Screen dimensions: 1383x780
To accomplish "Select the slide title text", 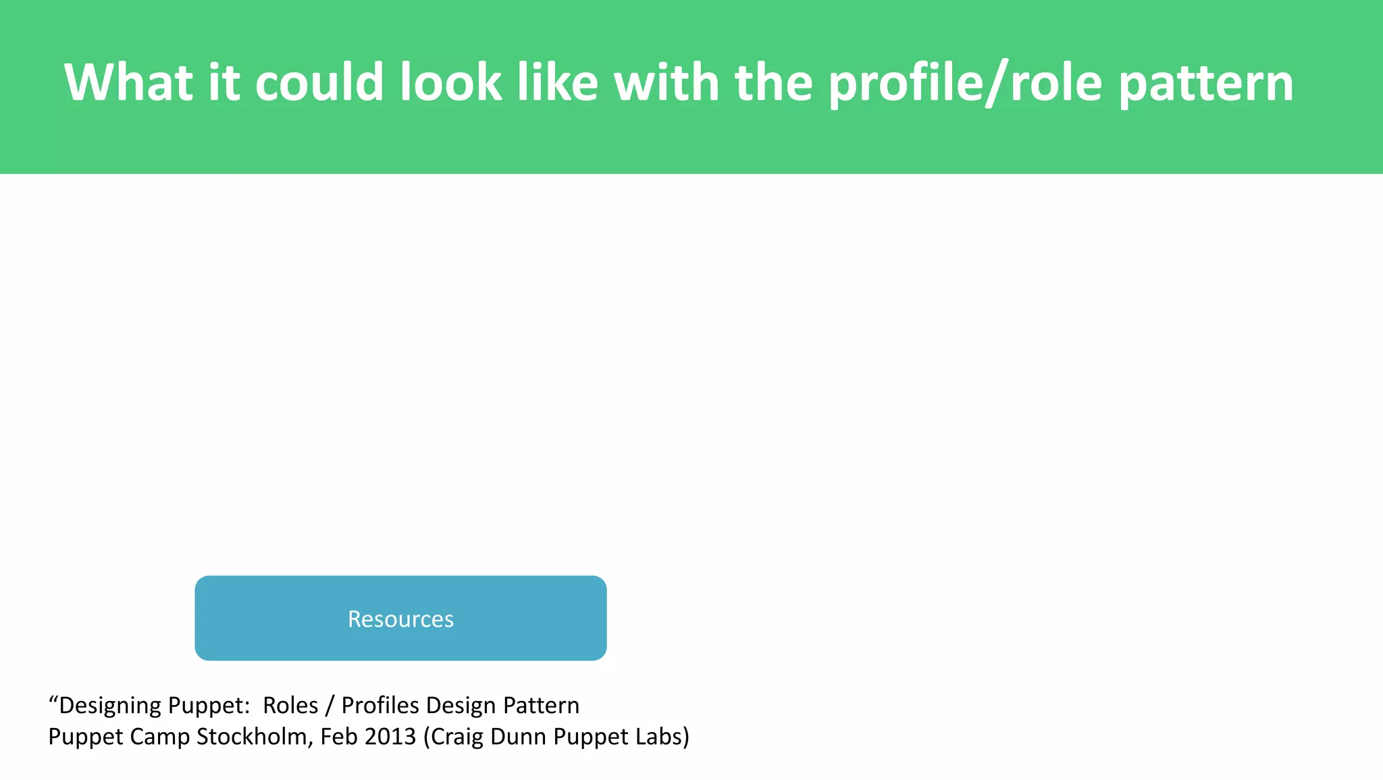I will point(678,82).
